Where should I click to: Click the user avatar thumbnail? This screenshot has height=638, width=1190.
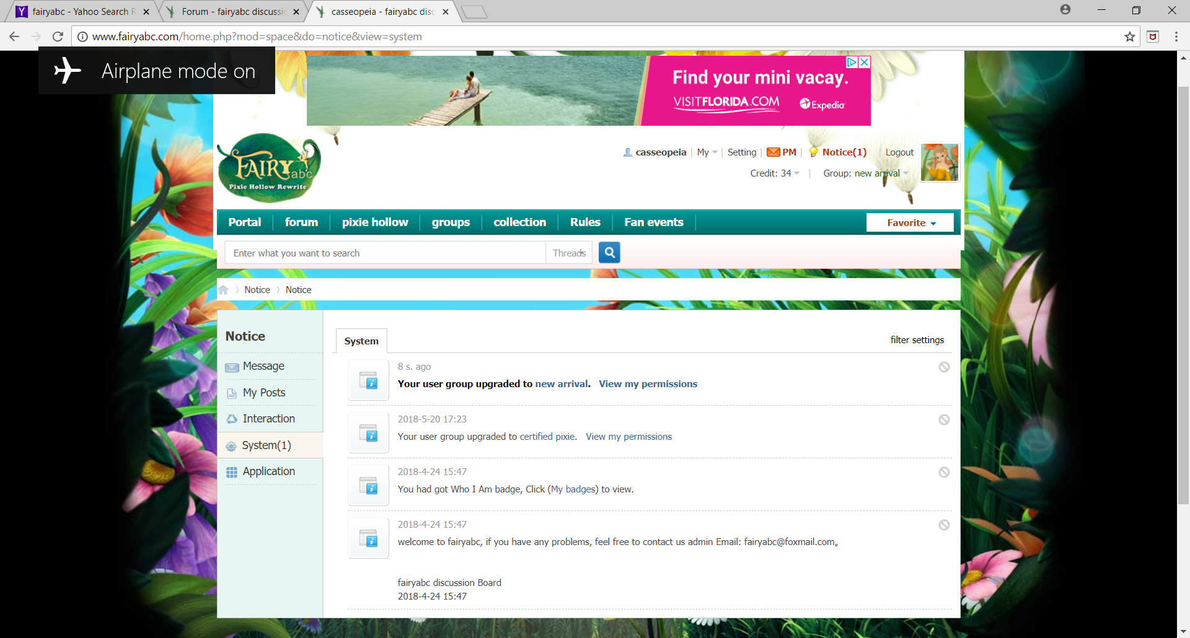[x=939, y=162]
